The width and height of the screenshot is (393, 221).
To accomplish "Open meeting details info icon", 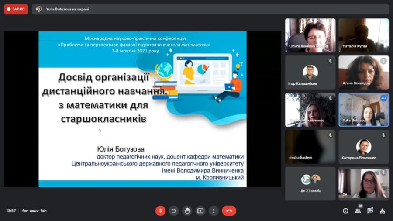I will click(345, 211).
